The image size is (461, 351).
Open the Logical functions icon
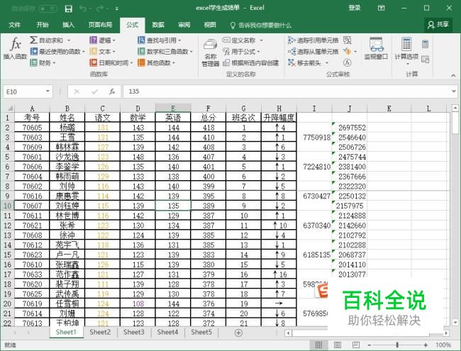(x=93, y=40)
